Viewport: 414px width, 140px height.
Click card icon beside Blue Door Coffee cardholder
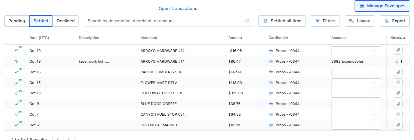(271, 104)
